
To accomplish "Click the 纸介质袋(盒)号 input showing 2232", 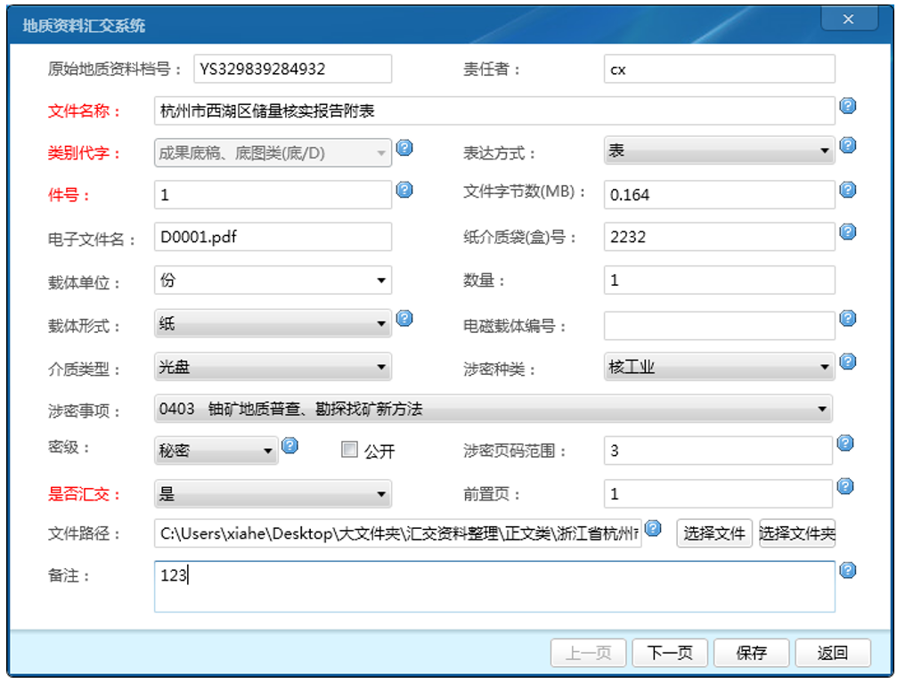I will pos(719,237).
